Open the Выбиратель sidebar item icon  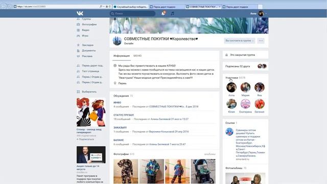78,92
